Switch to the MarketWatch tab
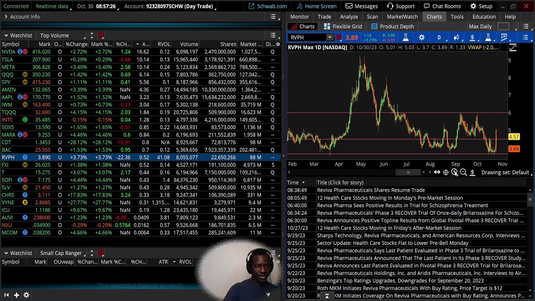 pos(403,17)
